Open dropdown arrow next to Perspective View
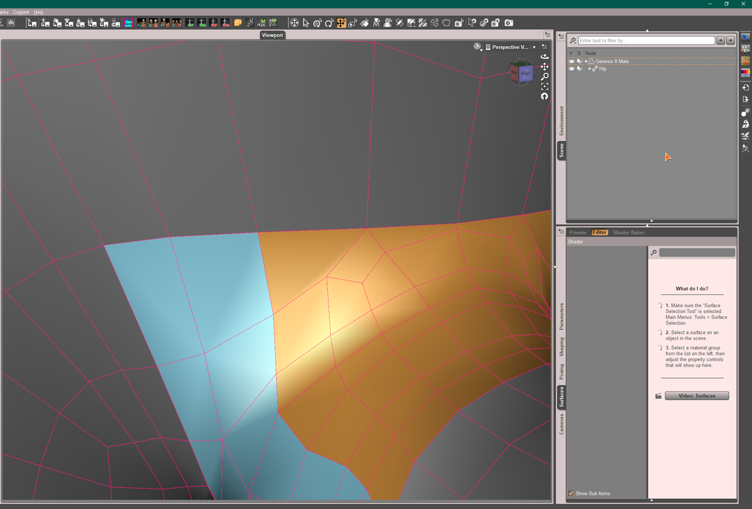The width and height of the screenshot is (752, 509). pyautogui.click(x=534, y=47)
